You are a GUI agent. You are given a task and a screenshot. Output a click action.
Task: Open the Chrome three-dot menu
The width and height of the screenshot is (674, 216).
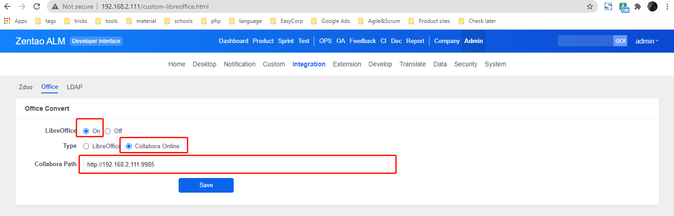(667, 7)
